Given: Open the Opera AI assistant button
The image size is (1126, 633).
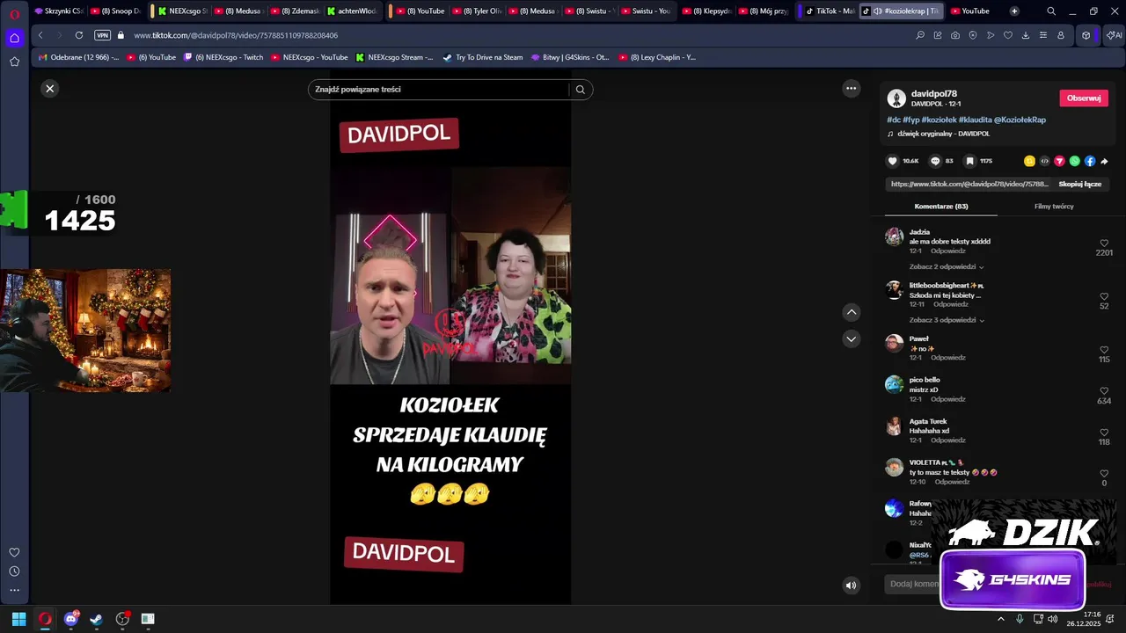Looking at the screenshot, I should 1114,35.
